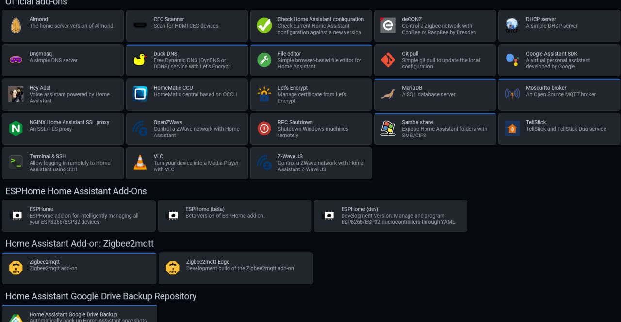Select the Z-Wave JS add-on title
This screenshot has width=621, height=322.
pos(290,156)
